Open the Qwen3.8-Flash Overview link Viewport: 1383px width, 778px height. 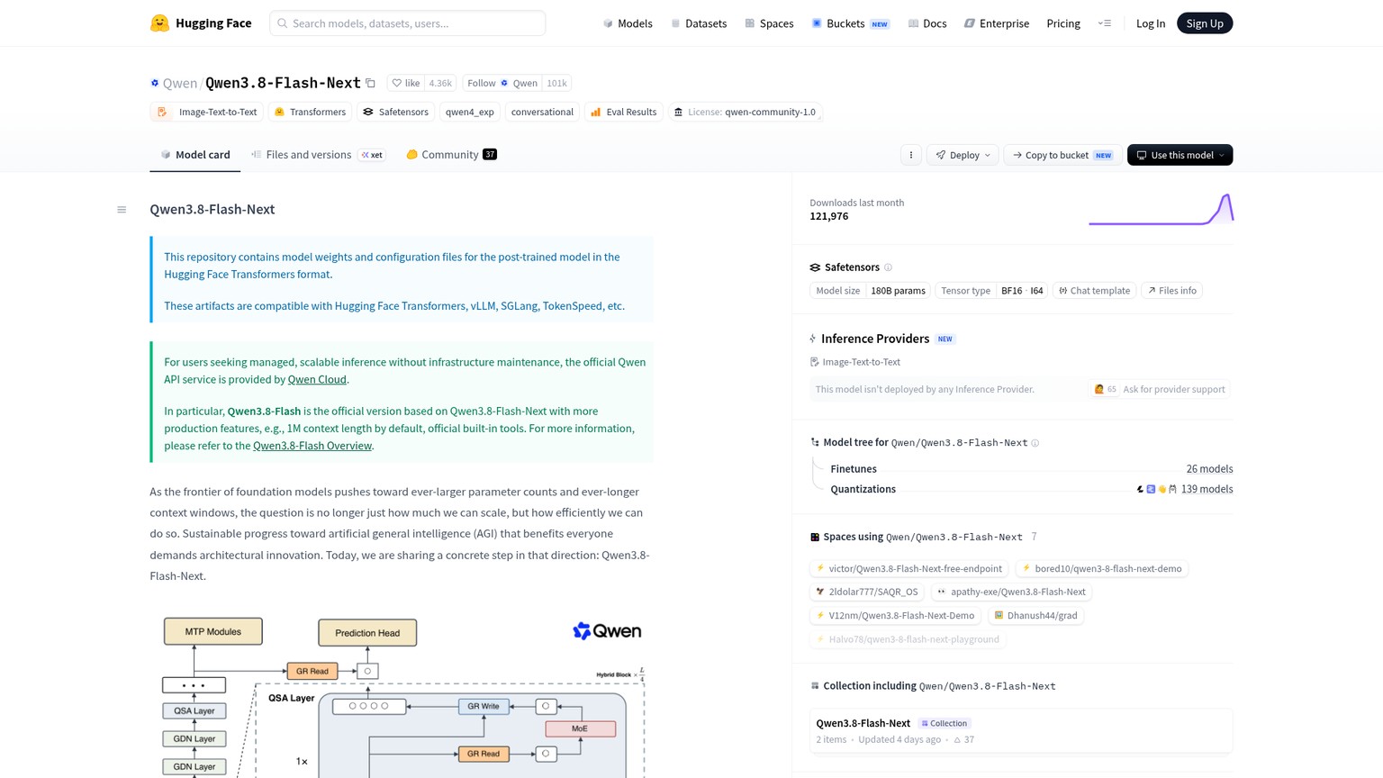coord(312,446)
